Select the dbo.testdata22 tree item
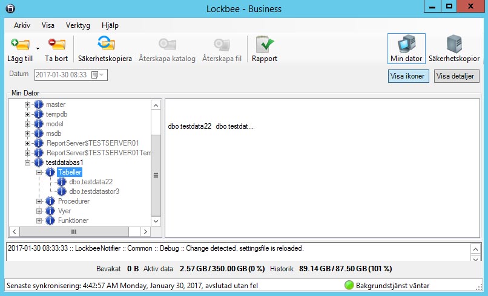 point(91,182)
